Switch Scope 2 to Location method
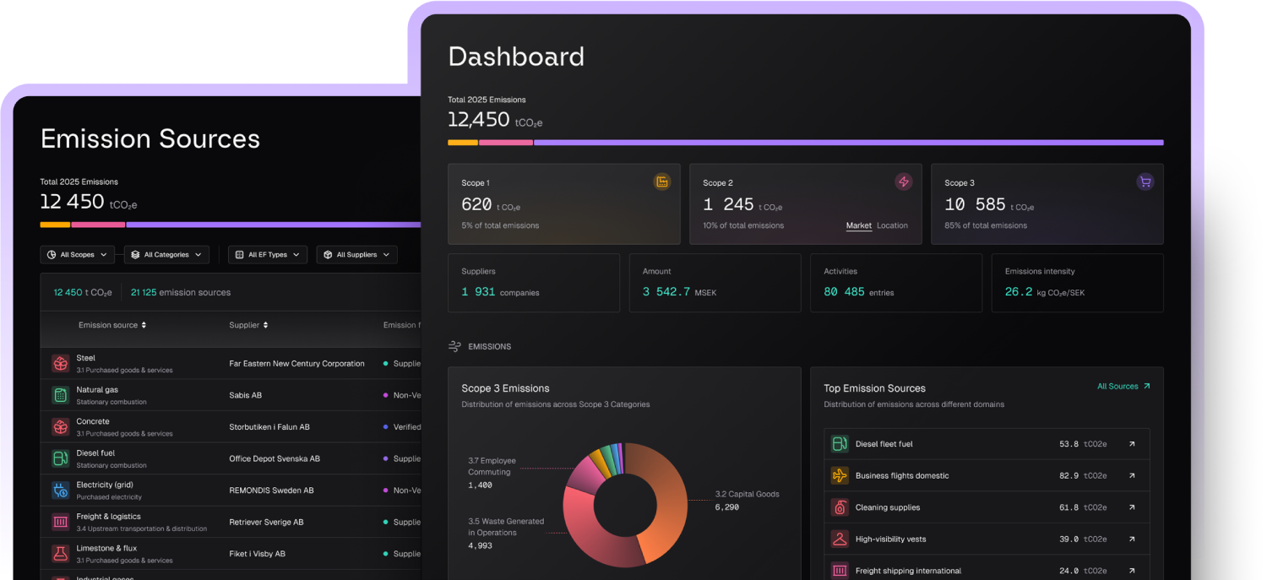Image resolution: width=1267 pixels, height=580 pixels. (x=892, y=225)
